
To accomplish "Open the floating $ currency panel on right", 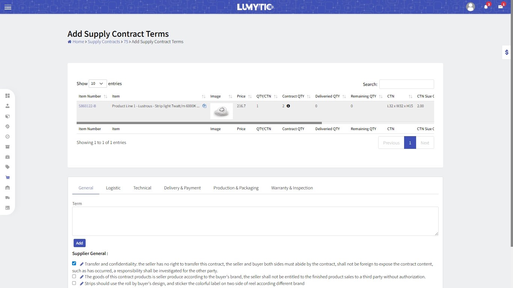I will [x=506, y=52].
